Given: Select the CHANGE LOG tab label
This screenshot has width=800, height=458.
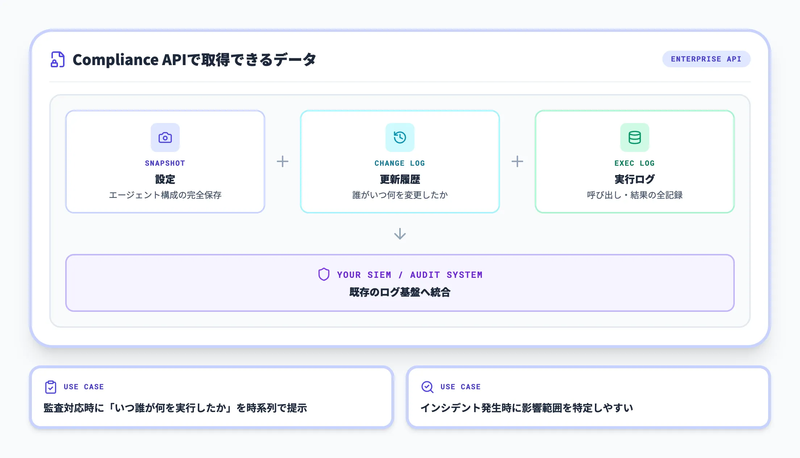Looking at the screenshot, I should 400,163.
